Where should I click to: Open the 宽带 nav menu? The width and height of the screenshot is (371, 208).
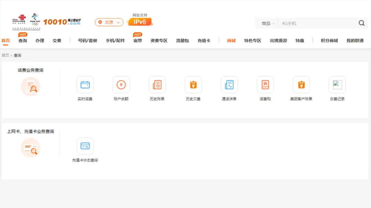[x=137, y=41]
